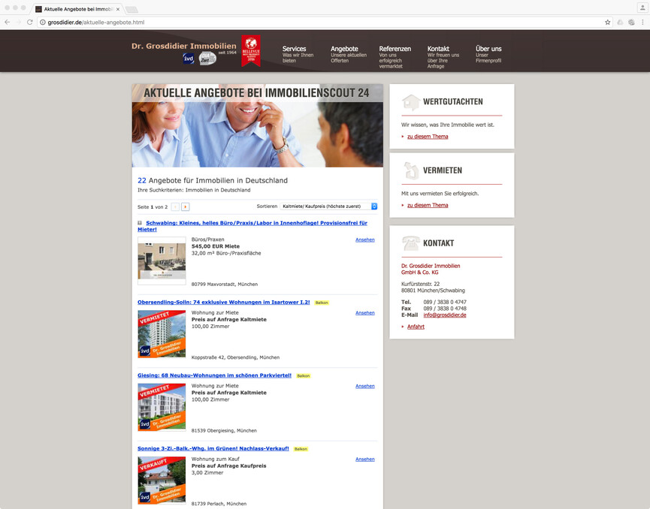Open the info@grosdidier.de email link
650x509 pixels.
click(444, 315)
